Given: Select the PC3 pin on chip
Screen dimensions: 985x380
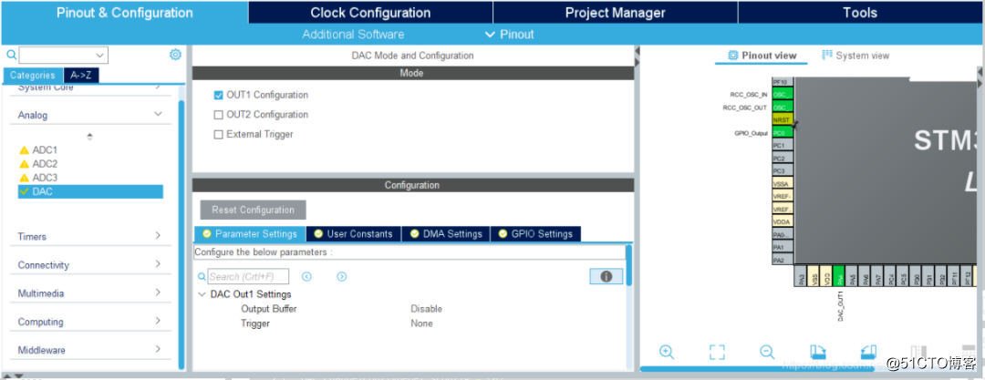Looking at the screenshot, I should click(783, 170).
